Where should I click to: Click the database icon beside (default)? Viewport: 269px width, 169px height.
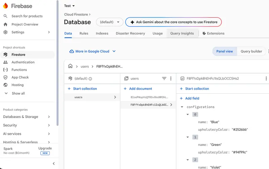70,78
